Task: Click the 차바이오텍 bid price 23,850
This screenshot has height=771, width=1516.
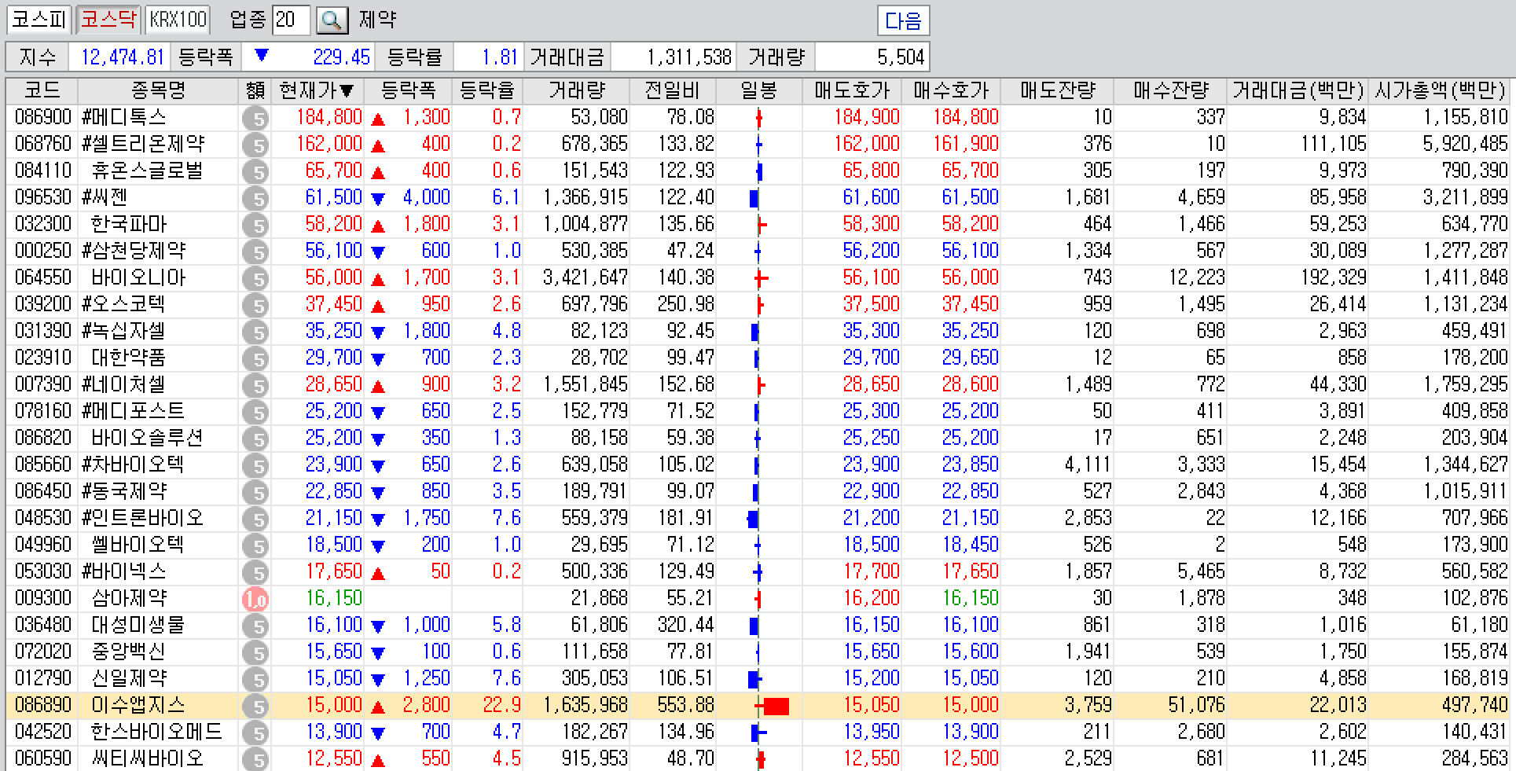Action: (970, 464)
